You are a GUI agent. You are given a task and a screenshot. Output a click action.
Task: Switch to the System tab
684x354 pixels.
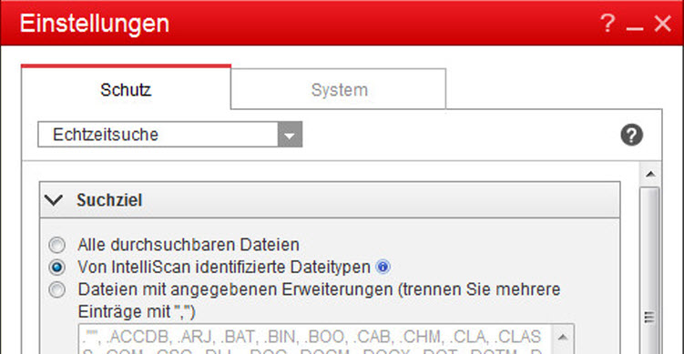(339, 90)
